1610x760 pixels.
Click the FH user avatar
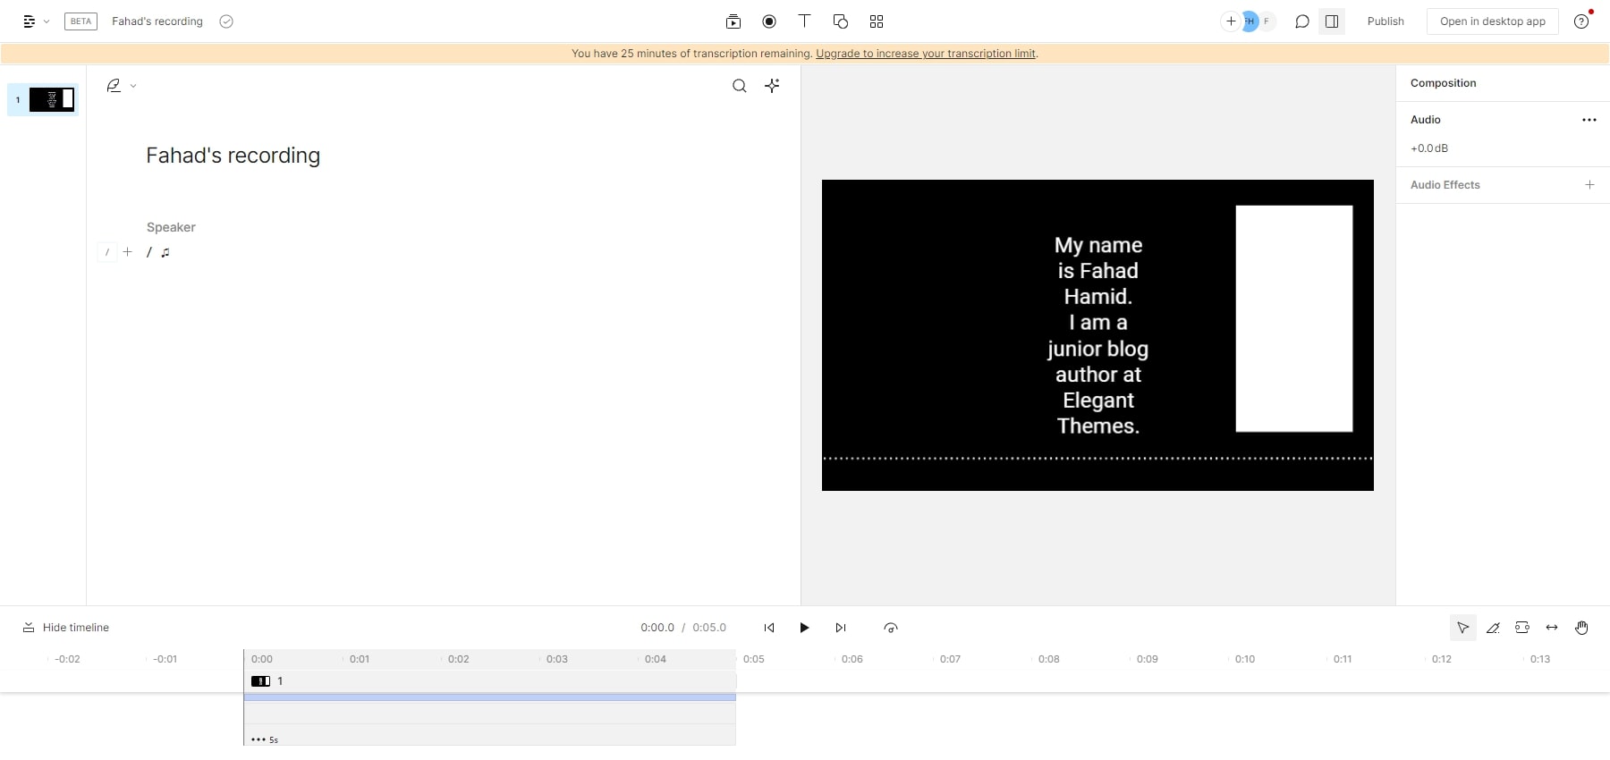point(1250,21)
